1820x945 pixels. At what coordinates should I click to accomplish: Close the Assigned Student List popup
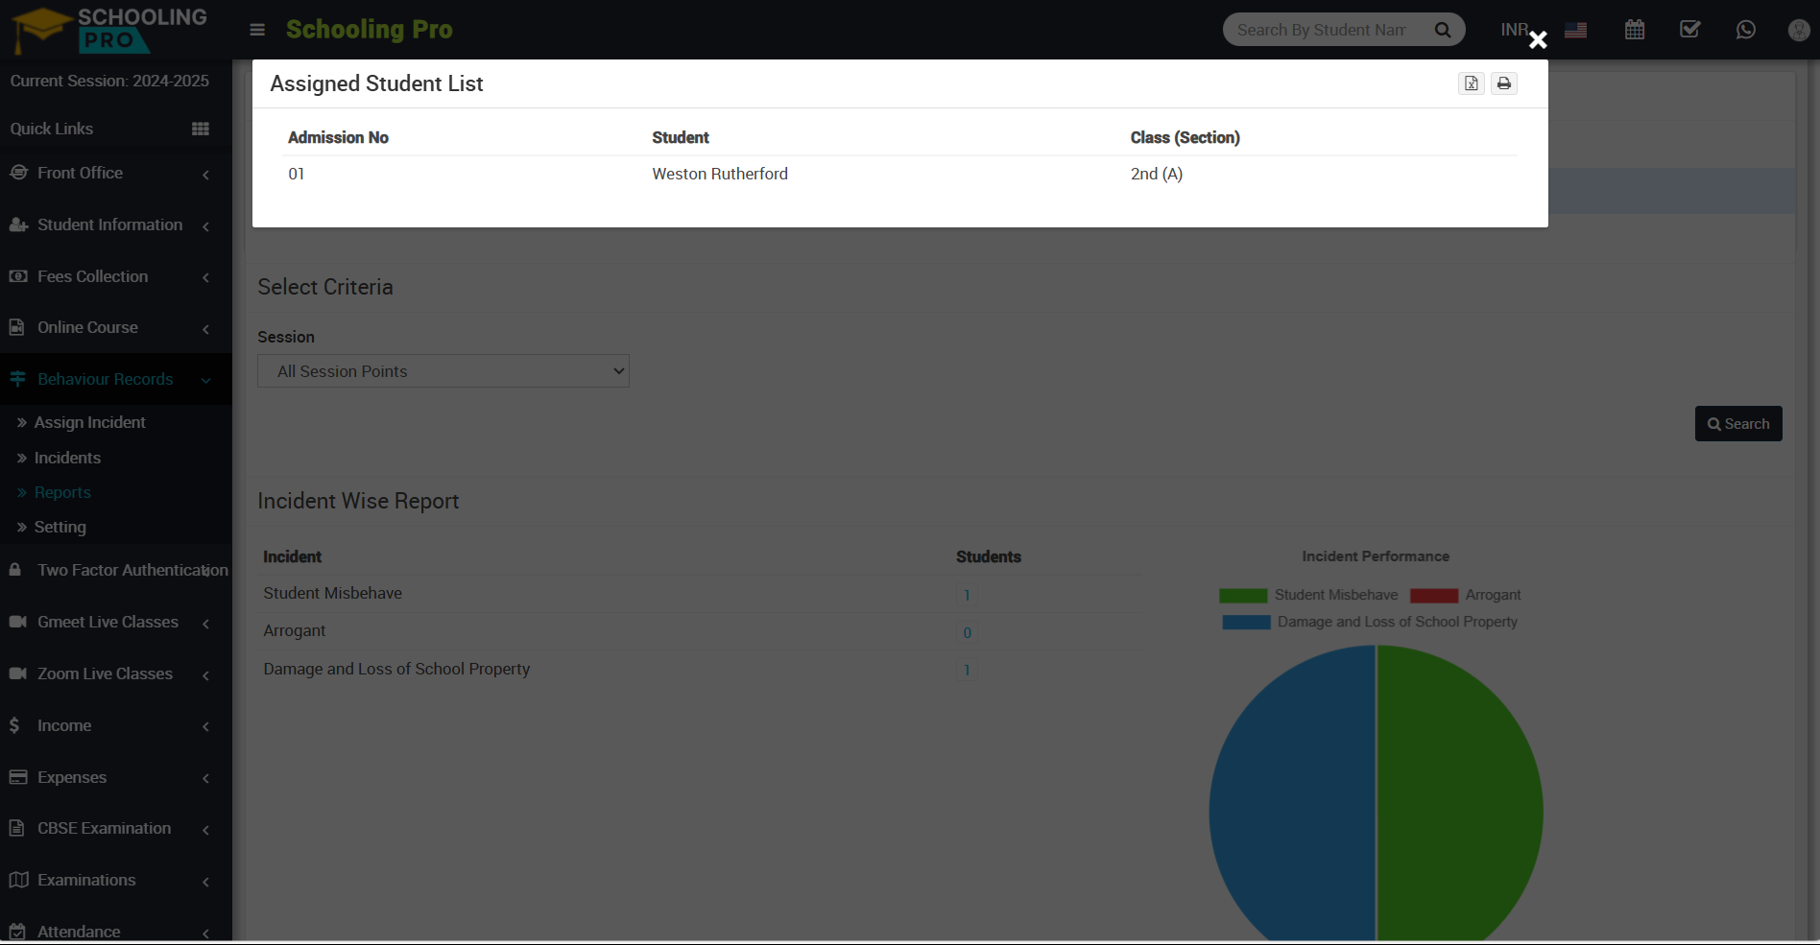click(1538, 39)
